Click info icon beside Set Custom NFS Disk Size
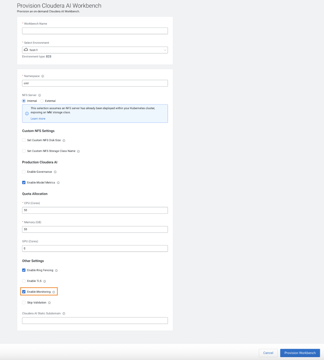 click(64, 140)
